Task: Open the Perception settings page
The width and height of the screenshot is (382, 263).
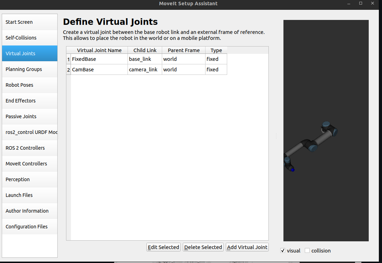Action: pyautogui.click(x=30, y=179)
